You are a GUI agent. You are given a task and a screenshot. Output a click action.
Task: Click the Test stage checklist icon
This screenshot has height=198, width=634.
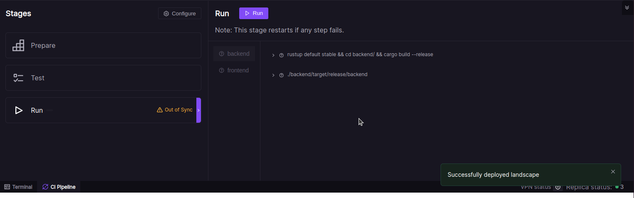click(x=18, y=78)
